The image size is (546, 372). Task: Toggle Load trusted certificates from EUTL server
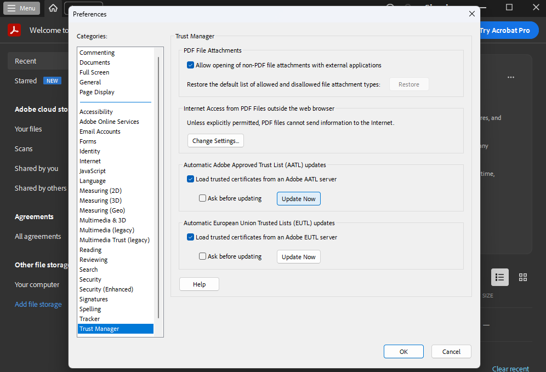pyautogui.click(x=191, y=237)
